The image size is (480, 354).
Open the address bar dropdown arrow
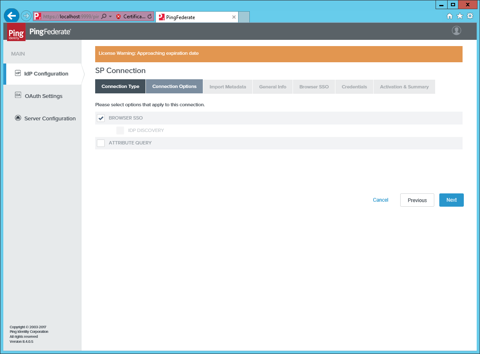click(x=111, y=17)
